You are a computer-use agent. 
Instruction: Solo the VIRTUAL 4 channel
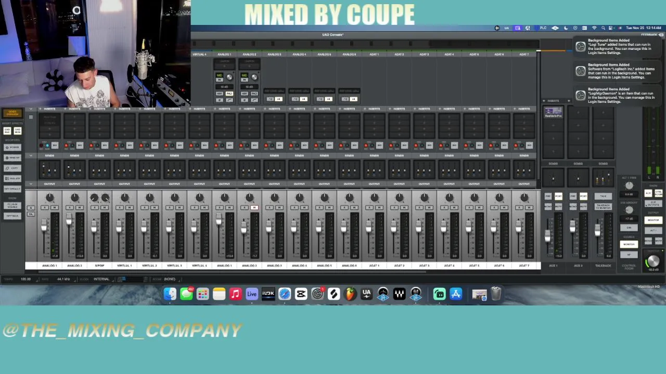[194, 208]
